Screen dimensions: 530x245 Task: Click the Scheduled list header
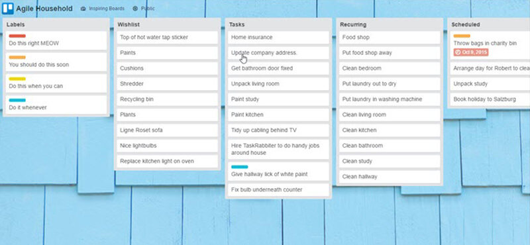pos(466,24)
